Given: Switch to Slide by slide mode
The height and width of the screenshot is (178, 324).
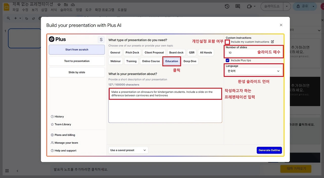Looking at the screenshot, I should [x=77, y=72].
